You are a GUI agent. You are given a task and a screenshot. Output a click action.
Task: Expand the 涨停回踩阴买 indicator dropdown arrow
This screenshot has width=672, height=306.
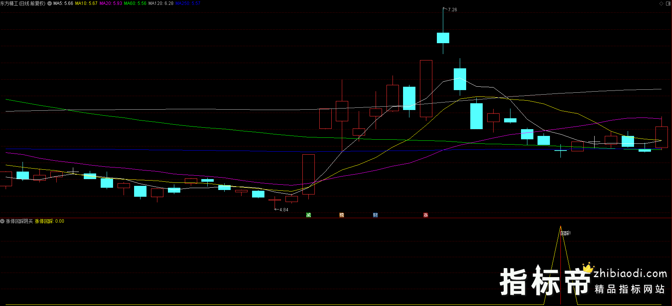pos(2,221)
